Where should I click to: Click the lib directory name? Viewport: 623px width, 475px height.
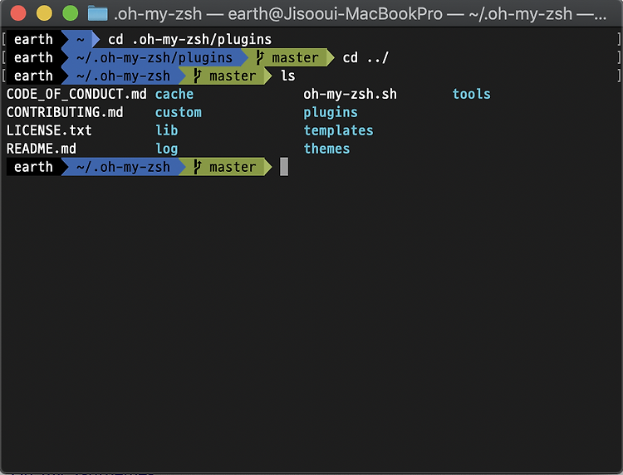click(x=166, y=130)
